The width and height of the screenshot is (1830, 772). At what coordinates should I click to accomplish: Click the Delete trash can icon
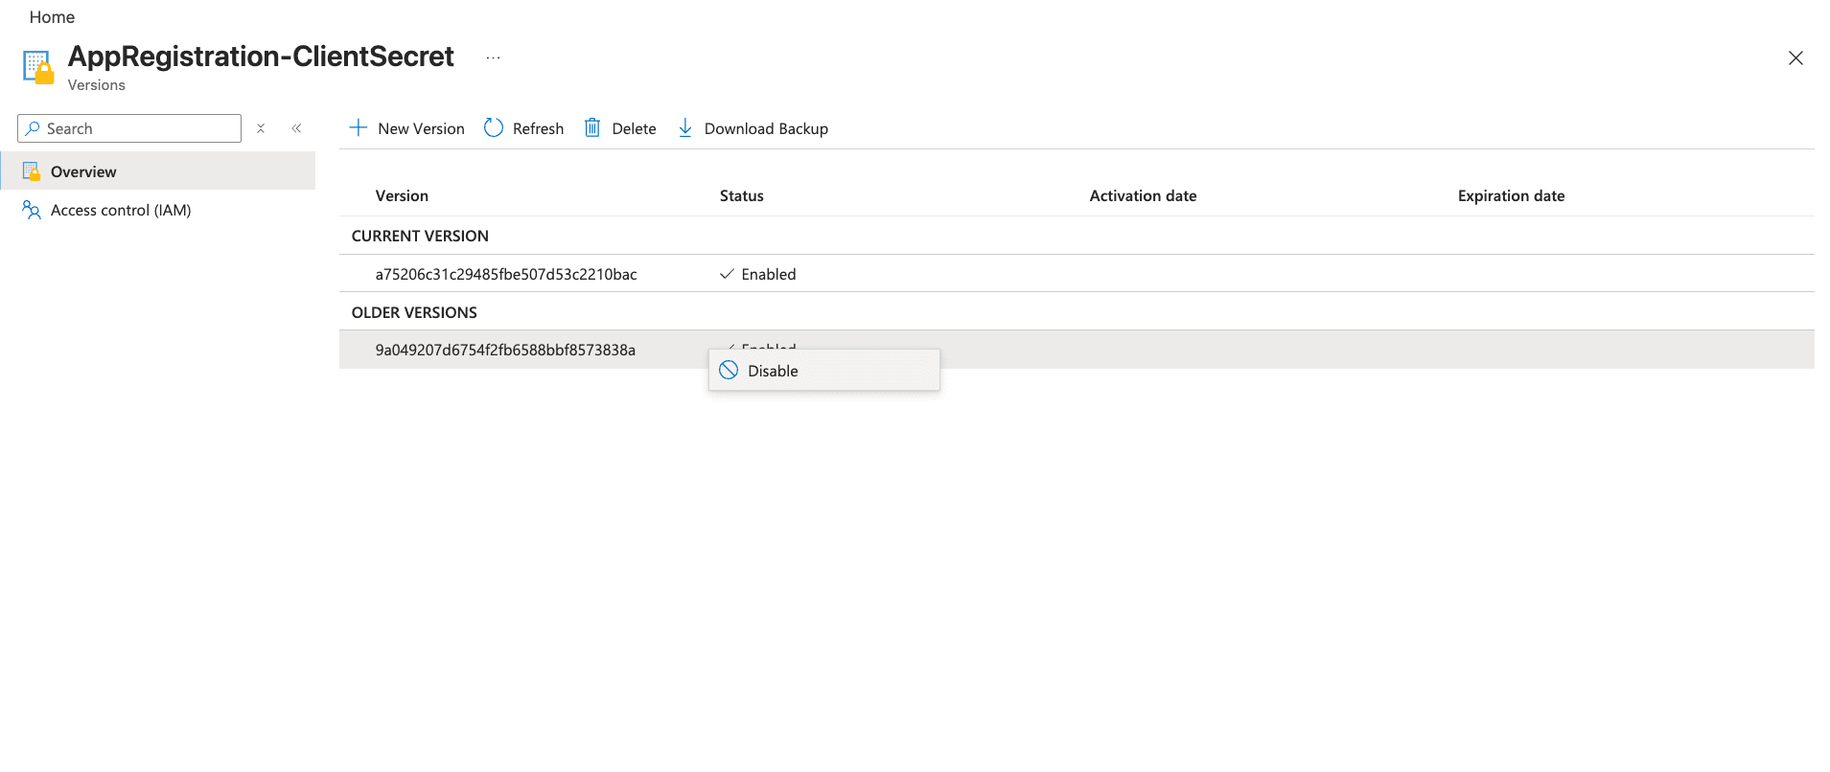point(592,128)
